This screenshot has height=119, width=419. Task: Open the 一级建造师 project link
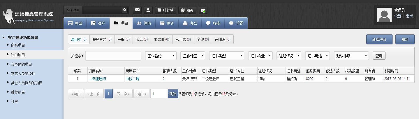point(97,79)
